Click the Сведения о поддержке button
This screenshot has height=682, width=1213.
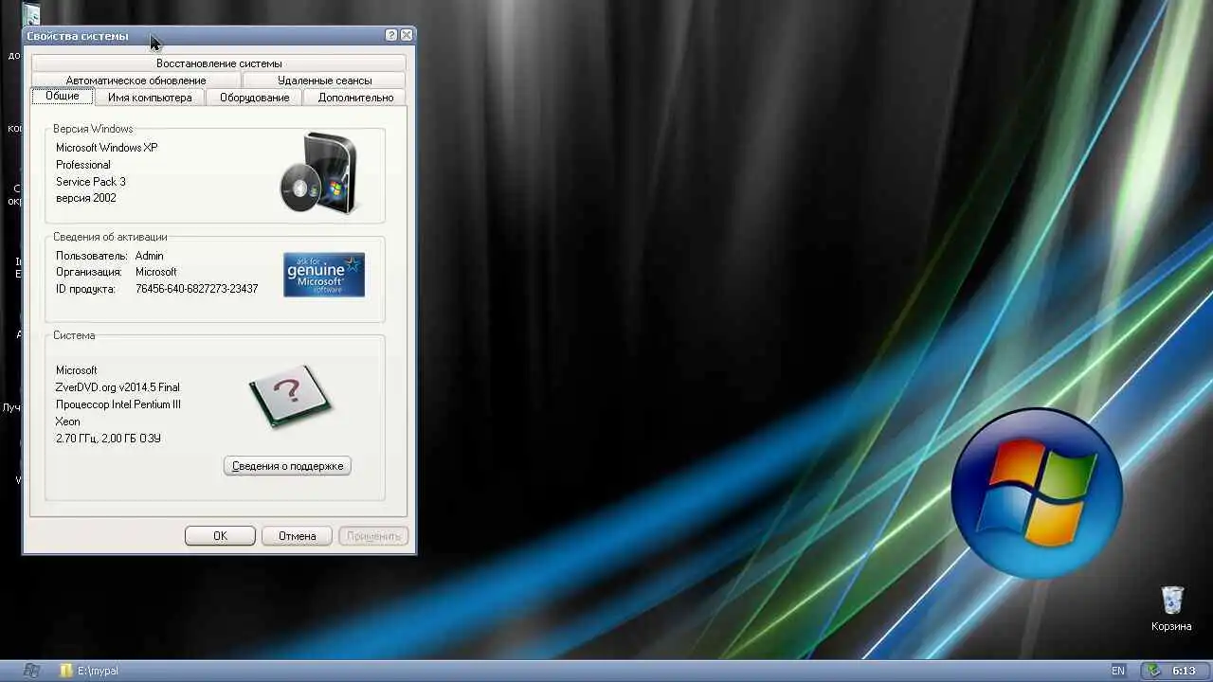[287, 466]
